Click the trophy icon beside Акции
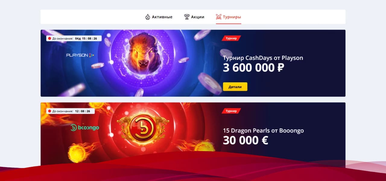Screen dimensions: 386x181 (187, 17)
